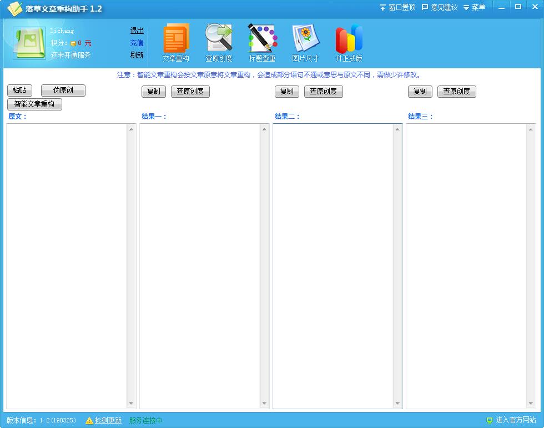Screen dimensions: 544x428
Task: Click the 智能文章重构 button
Action: (x=34, y=104)
